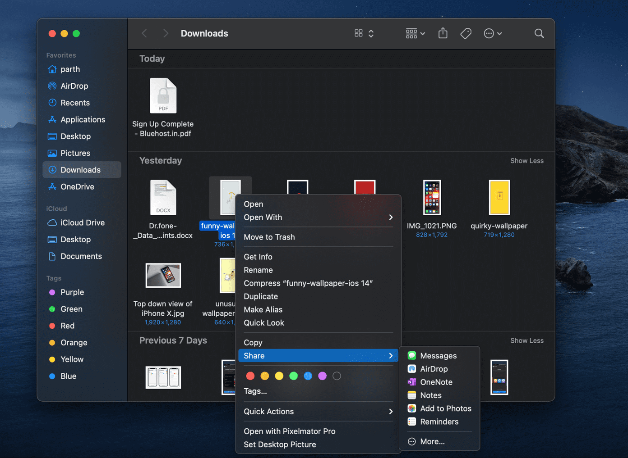
Task: Click the Desktop icon under Favorites
Action: coord(52,136)
